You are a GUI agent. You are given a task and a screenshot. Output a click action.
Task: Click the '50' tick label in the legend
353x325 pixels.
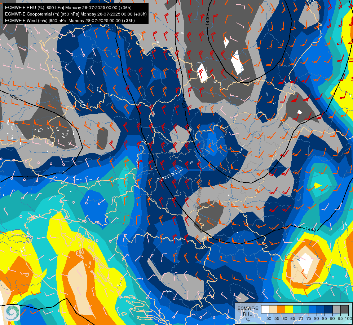[269, 318]
